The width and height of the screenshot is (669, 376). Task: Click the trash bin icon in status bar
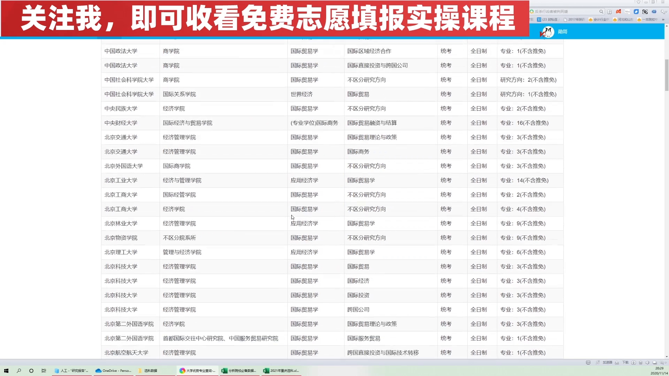(640, 362)
